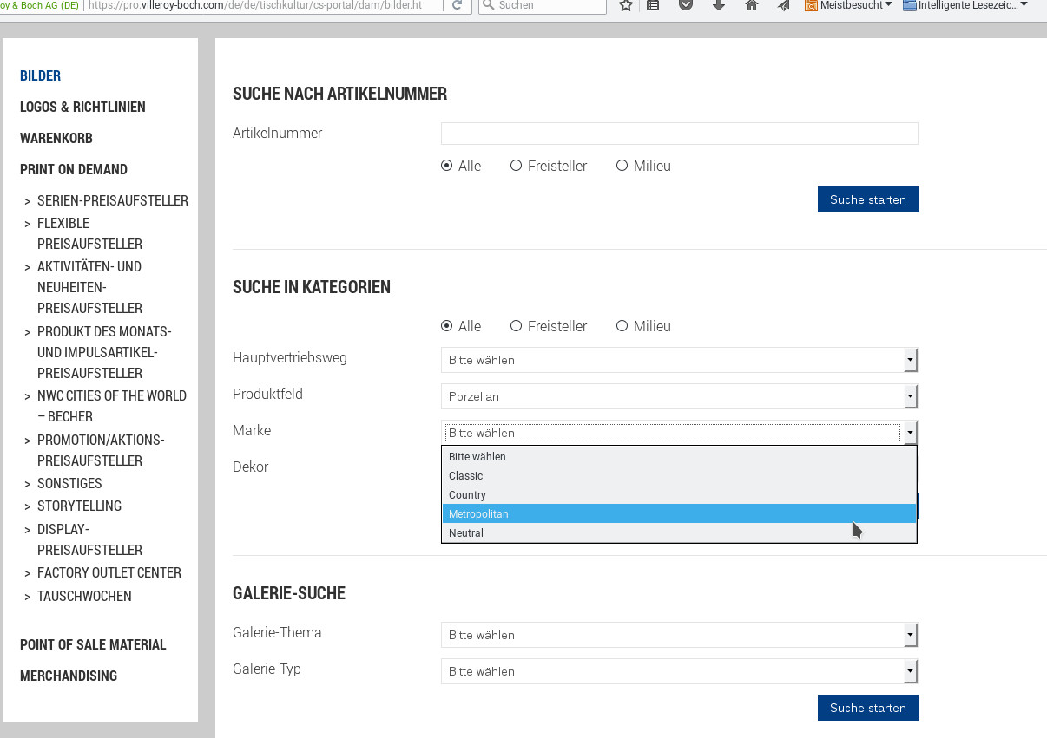Choose Bitte wählen in Marke list
The width and height of the screenshot is (1047, 738).
coord(679,456)
